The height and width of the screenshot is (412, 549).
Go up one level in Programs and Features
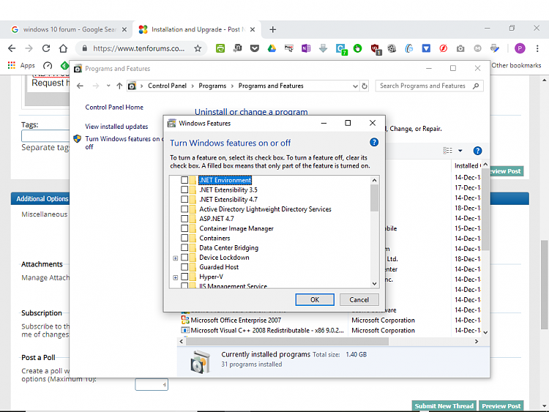(119, 86)
